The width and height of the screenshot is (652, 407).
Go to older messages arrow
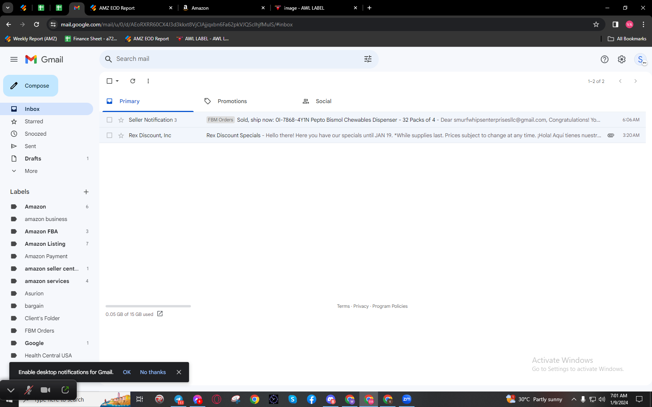(x=636, y=81)
